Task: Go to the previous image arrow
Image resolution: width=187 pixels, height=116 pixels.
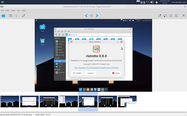Action: [x=86, y=16]
